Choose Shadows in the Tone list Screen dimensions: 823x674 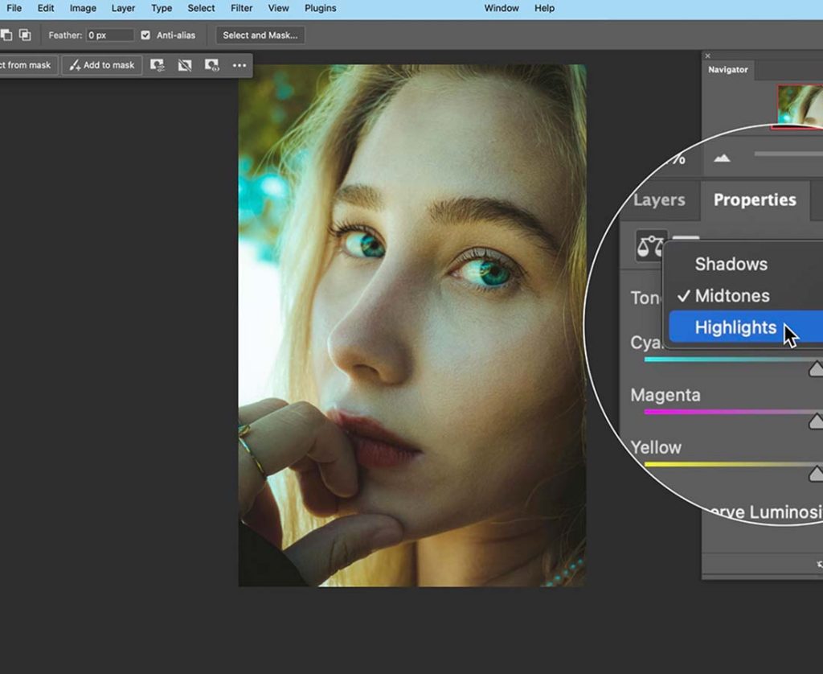(x=731, y=264)
